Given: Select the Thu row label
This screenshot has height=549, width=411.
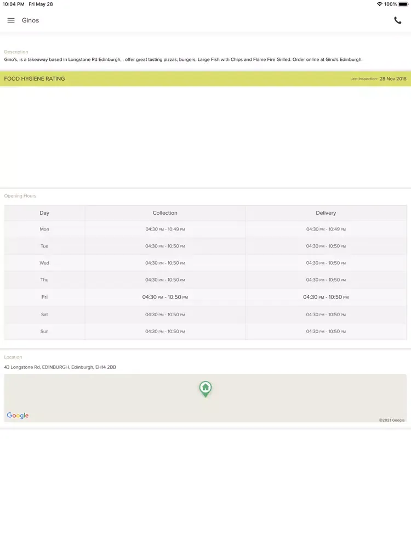Looking at the screenshot, I should (x=44, y=280).
